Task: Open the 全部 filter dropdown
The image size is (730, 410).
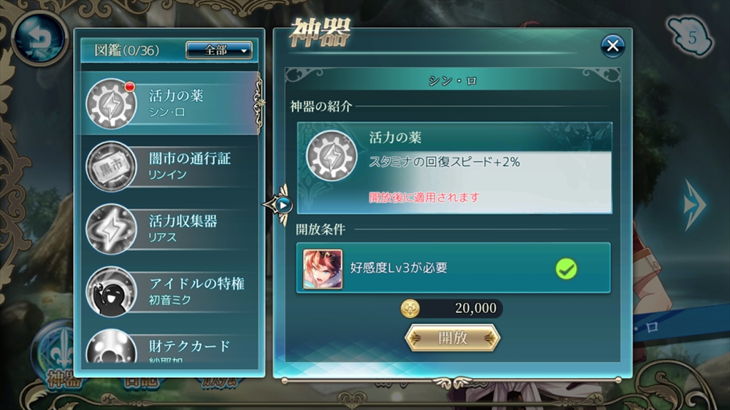Action: click(x=219, y=50)
